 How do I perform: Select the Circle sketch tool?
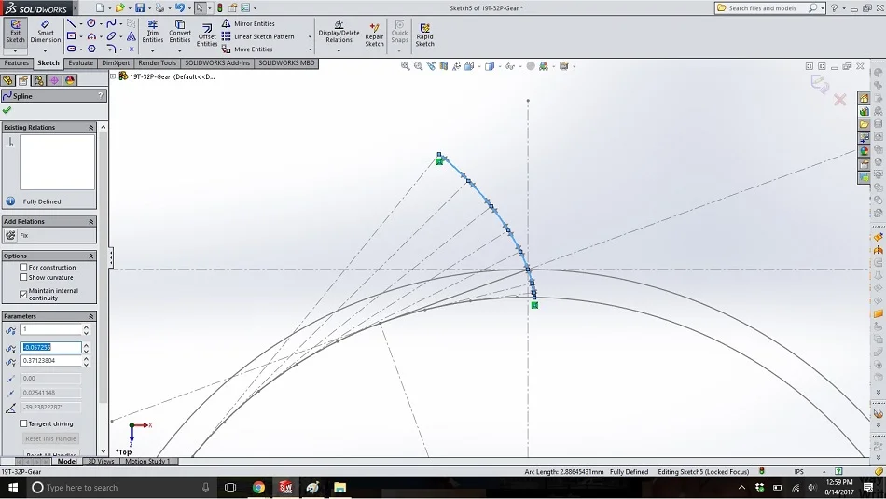91,23
